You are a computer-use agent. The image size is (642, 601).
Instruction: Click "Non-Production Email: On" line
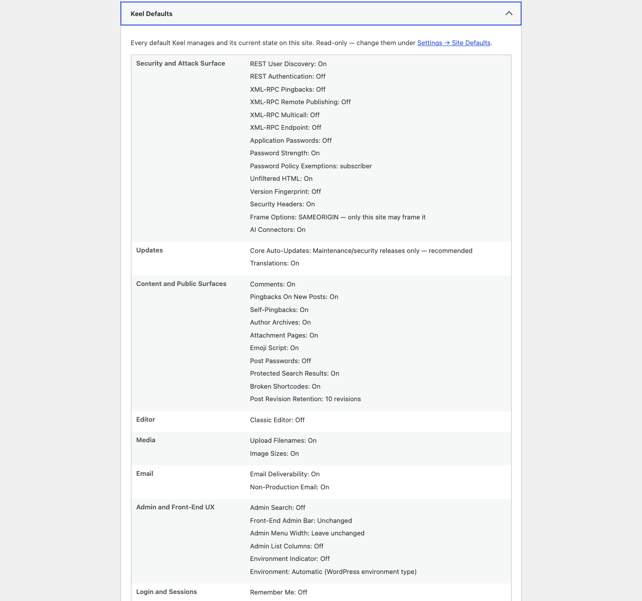[x=289, y=487]
